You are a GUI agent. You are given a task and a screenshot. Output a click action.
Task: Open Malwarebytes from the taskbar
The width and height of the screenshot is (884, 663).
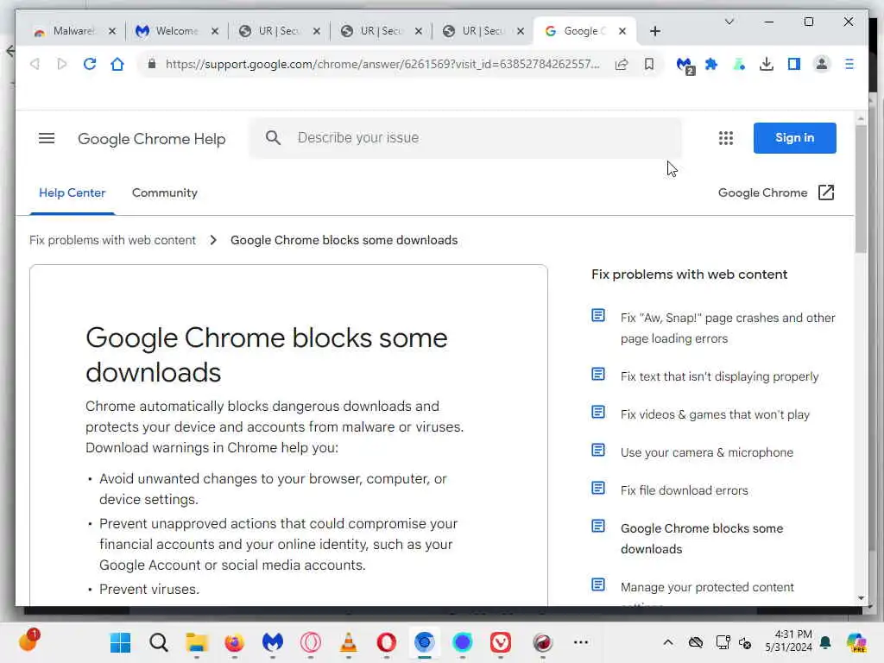click(x=272, y=642)
